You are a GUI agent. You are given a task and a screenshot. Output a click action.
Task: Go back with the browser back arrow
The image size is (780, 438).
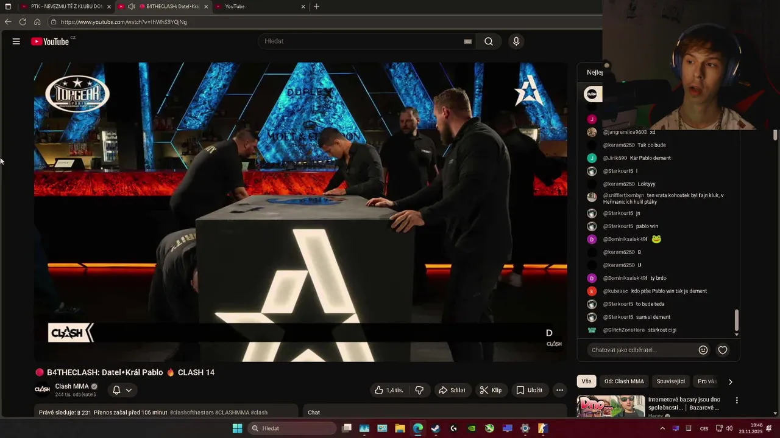(7, 21)
